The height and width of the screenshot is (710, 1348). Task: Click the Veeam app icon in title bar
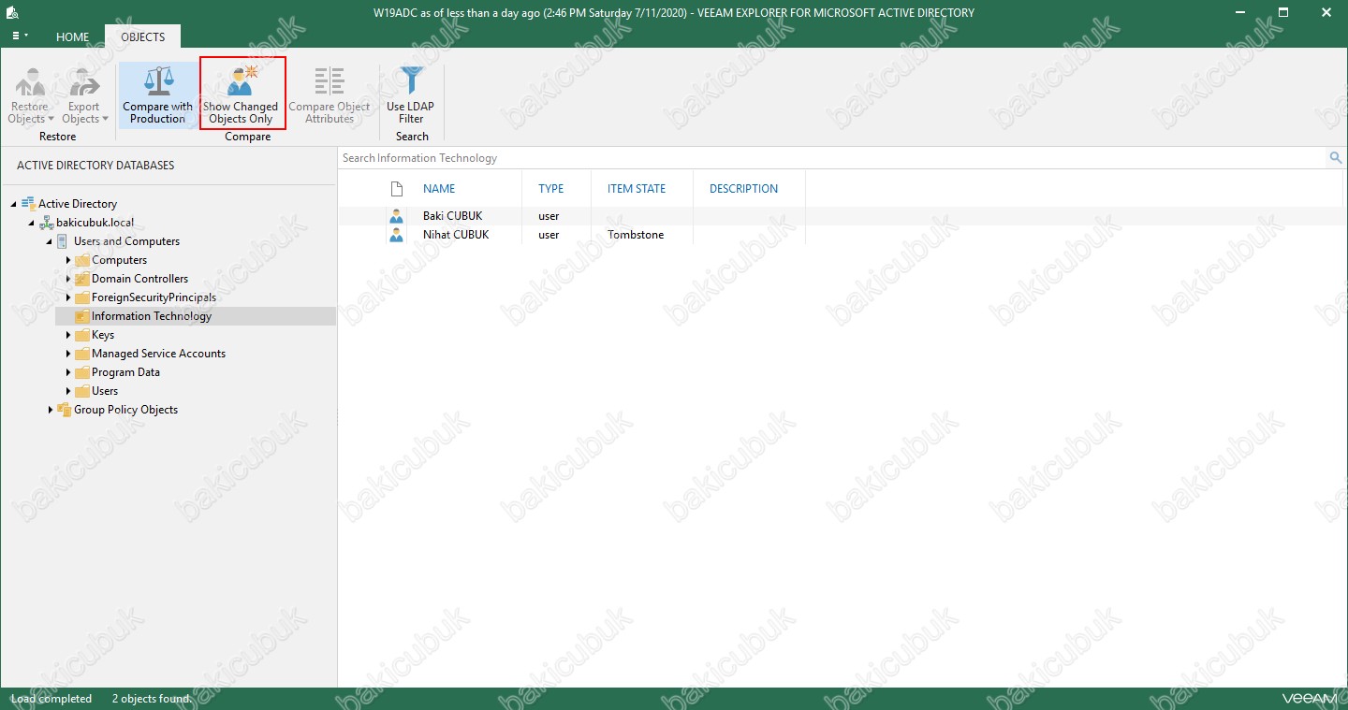point(12,12)
